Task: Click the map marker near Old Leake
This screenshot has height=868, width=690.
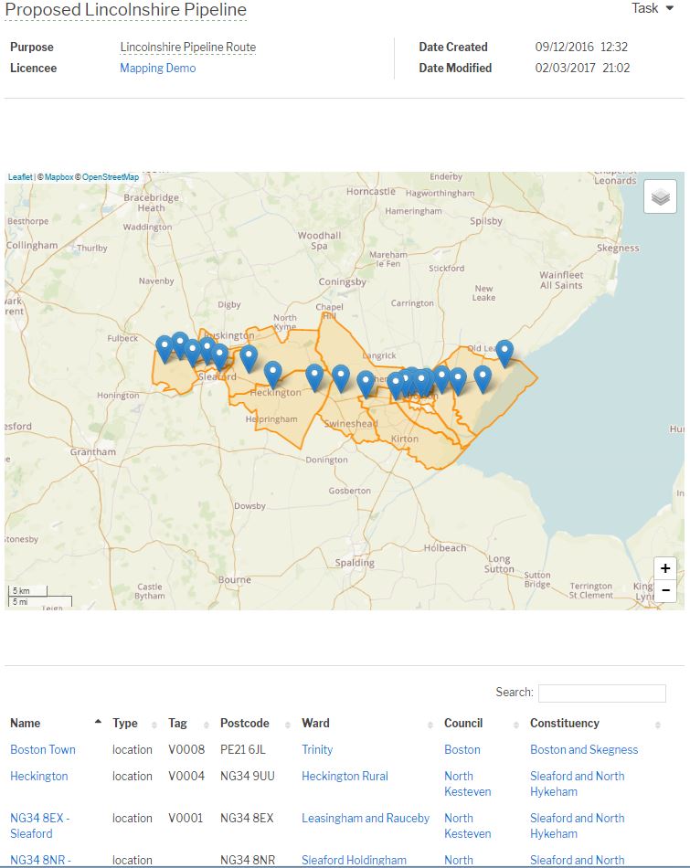Action: [x=504, y=352]
